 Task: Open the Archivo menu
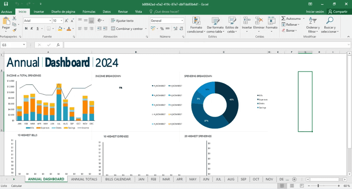[x=6, y=12]
